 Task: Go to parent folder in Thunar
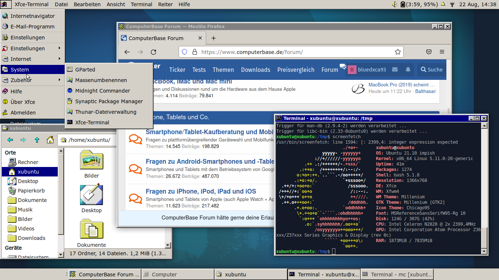(x=37, y=140)
